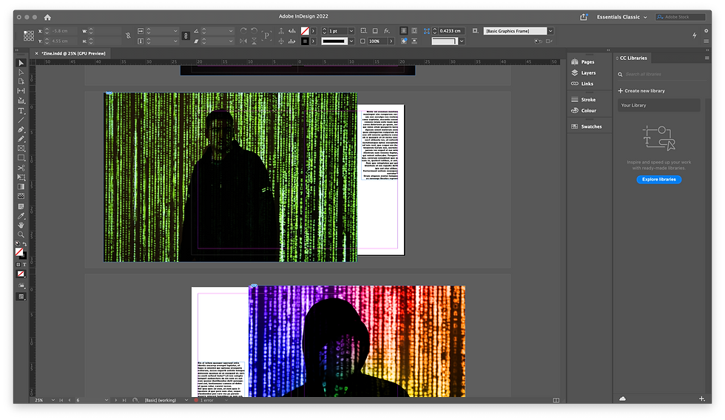Select the Pen tool
Viewport: 725px width, 420px height.
tap(21, 129)
